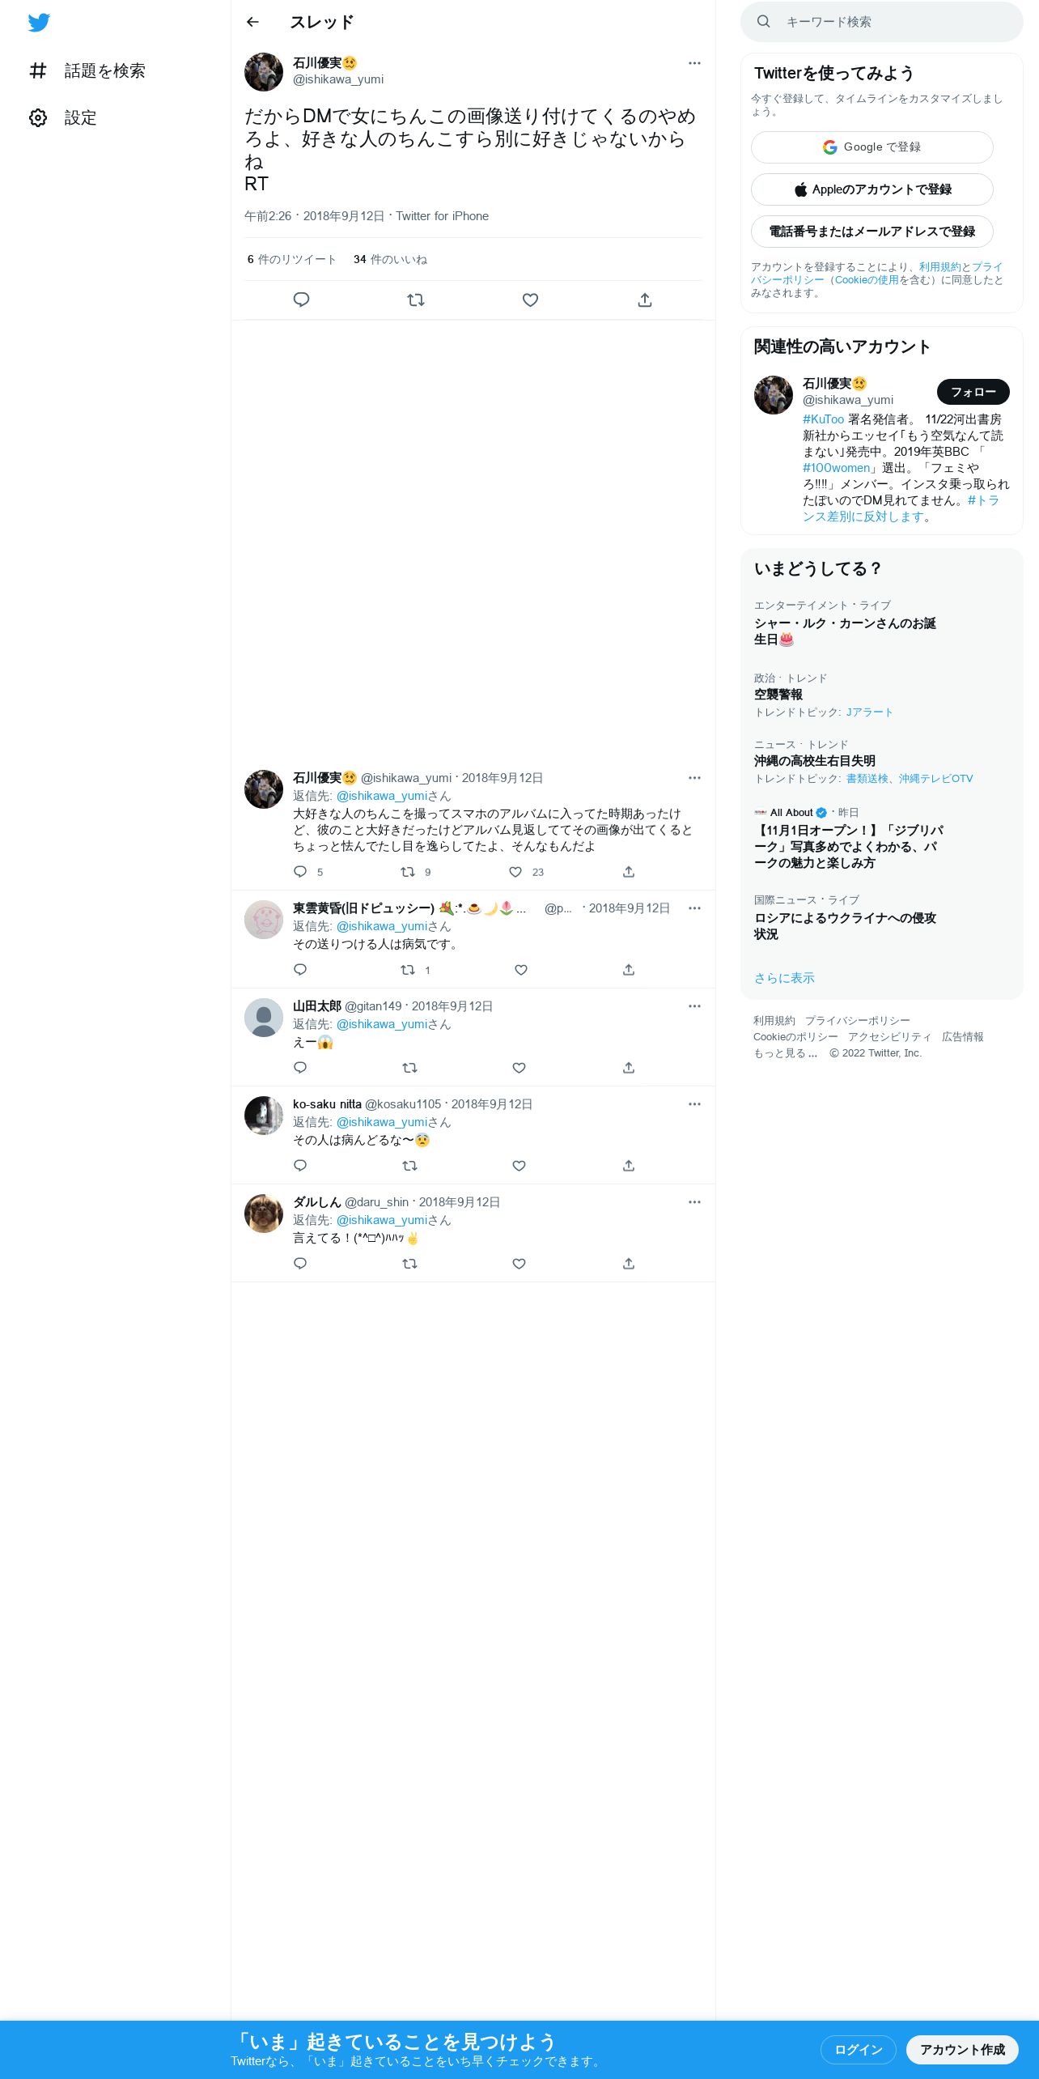The image size is (1039, 2079).
Task: Share the main tweet
Action: 645,300
